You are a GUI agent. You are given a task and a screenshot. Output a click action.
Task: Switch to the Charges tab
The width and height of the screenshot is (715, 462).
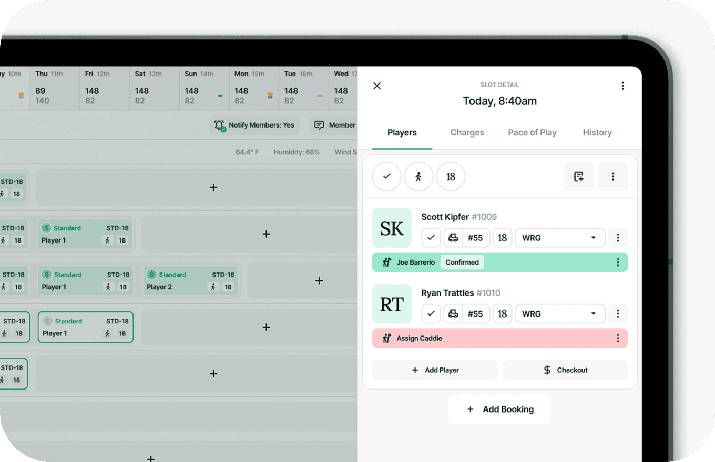tap(467, 132)
